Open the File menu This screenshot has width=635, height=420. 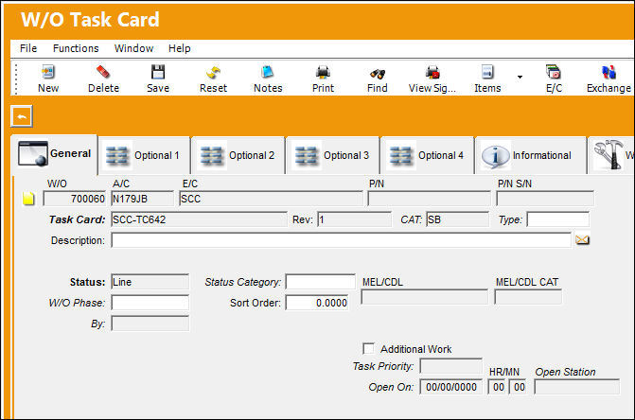pyautogui.click(x=28, y=48)
